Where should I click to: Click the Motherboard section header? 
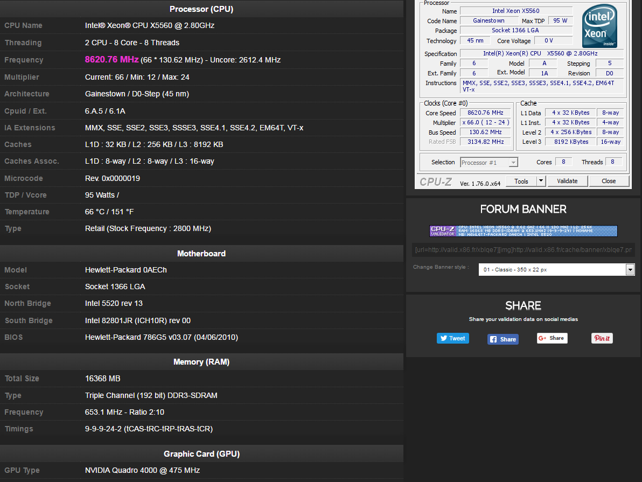[201, 254]
